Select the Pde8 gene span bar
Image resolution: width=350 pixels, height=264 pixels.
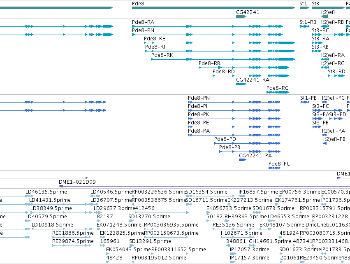pyautogui.click(x=213, y=8)
